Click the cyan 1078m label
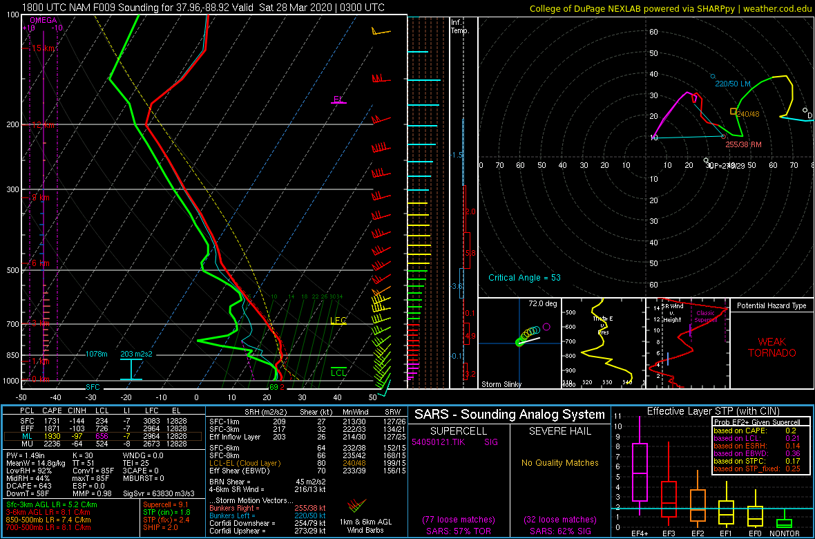The image size is (815, 539). 97,354
